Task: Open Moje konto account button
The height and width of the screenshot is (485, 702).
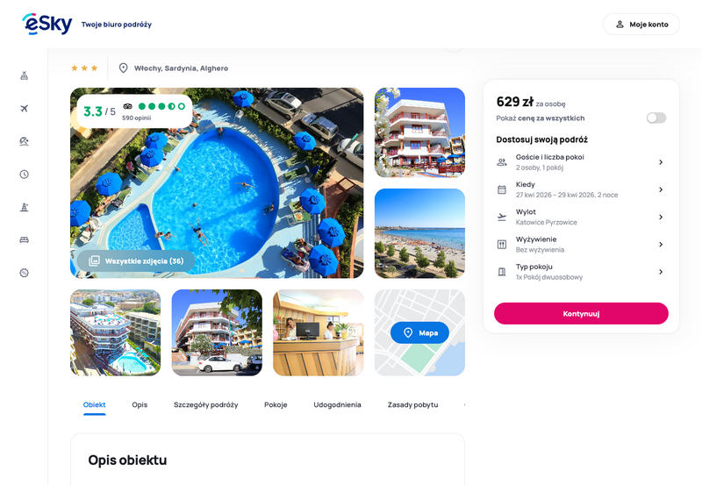Action: (641, 25)
